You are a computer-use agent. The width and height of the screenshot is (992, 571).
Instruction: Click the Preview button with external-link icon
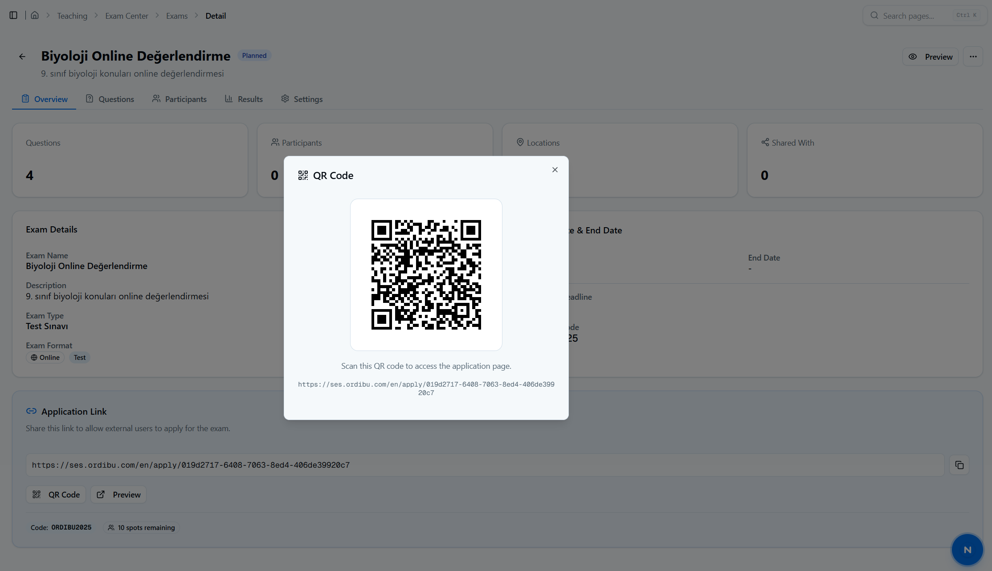(118, 495)
